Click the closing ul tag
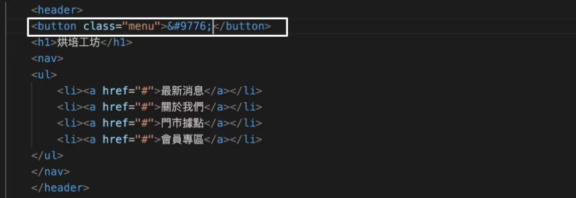576x198 pixels. (47, 155)
